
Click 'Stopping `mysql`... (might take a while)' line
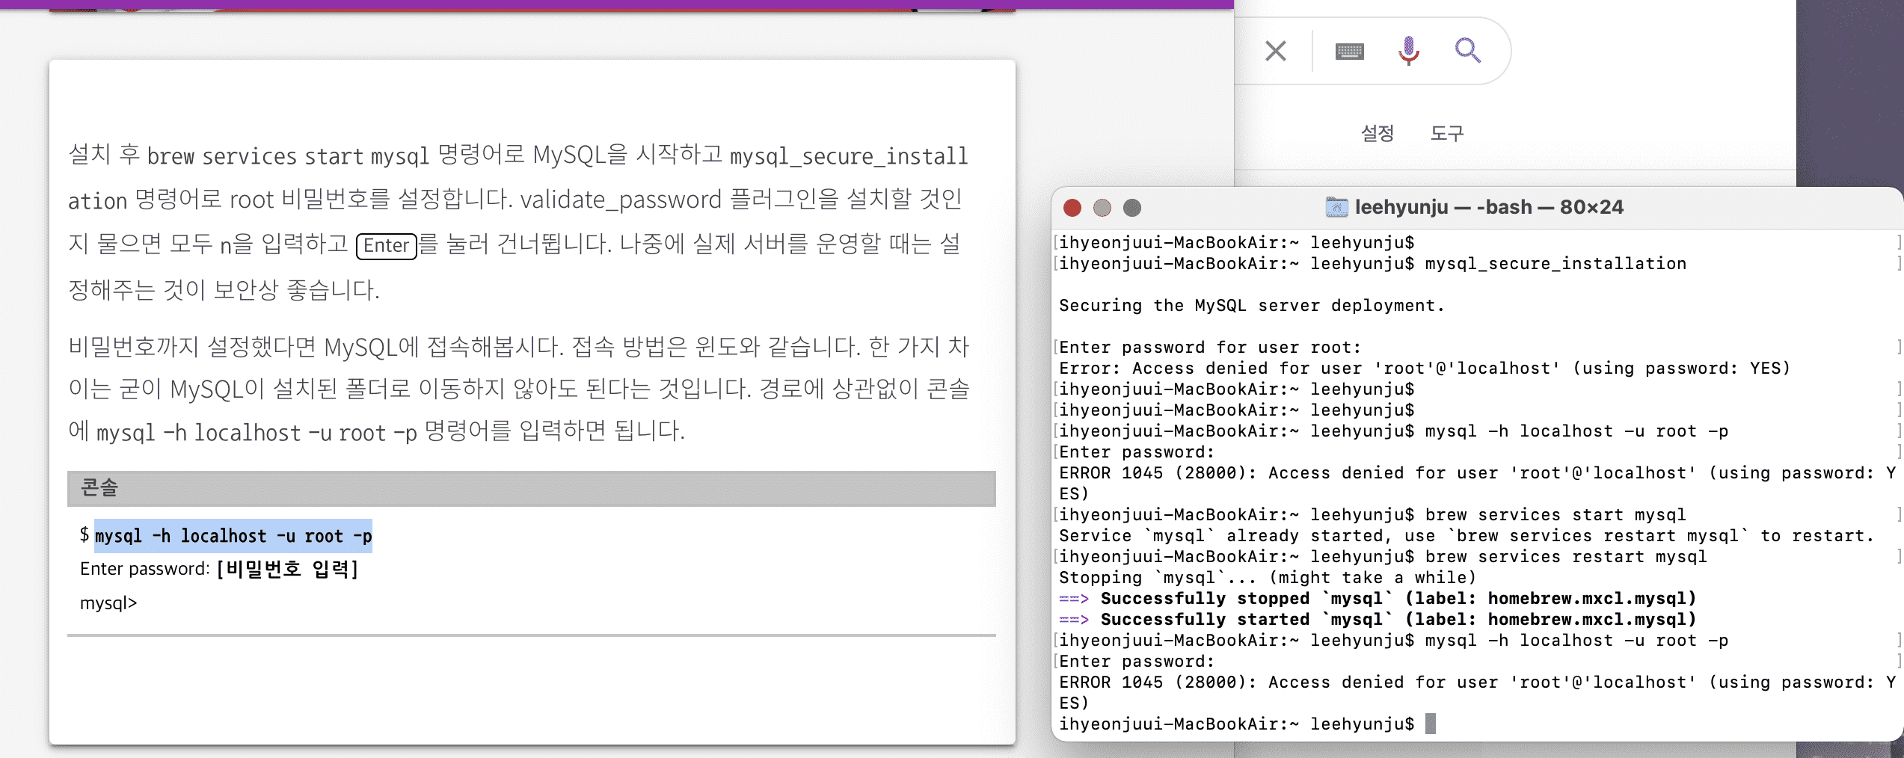point(1268,577)
